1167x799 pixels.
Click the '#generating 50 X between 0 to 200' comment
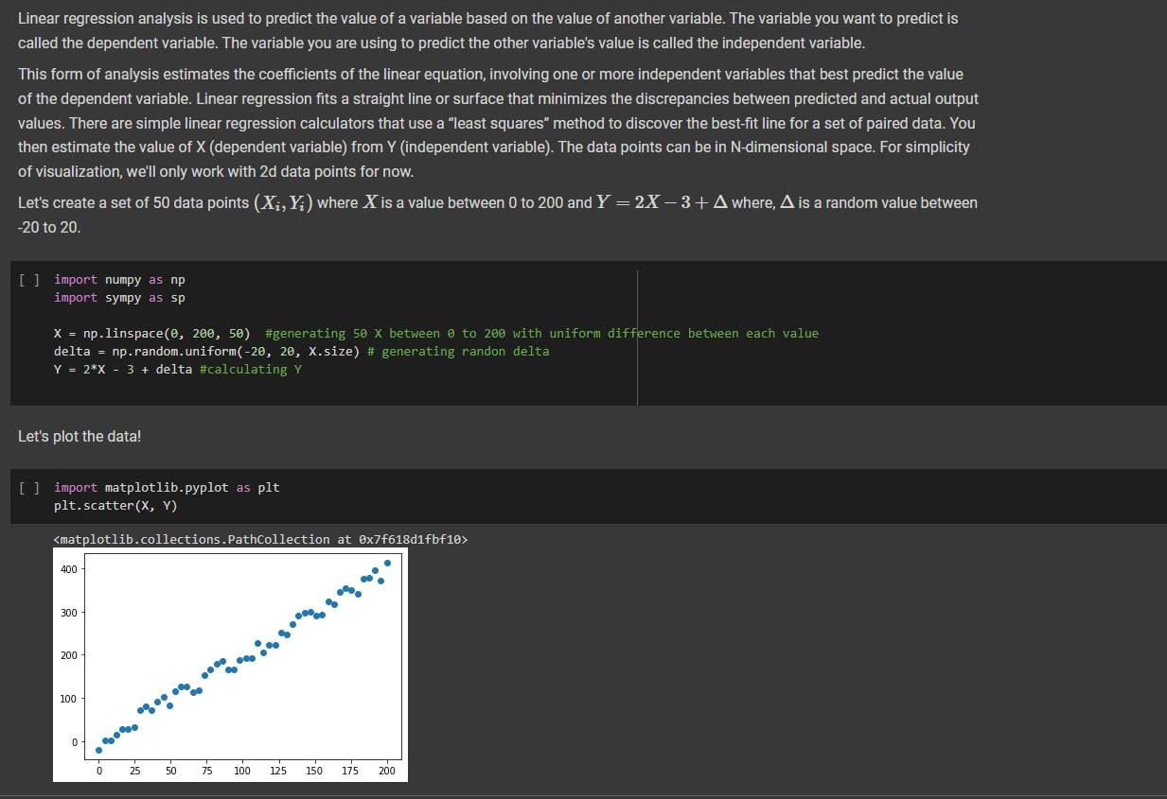pyautogui.click(x=542, y=334)
